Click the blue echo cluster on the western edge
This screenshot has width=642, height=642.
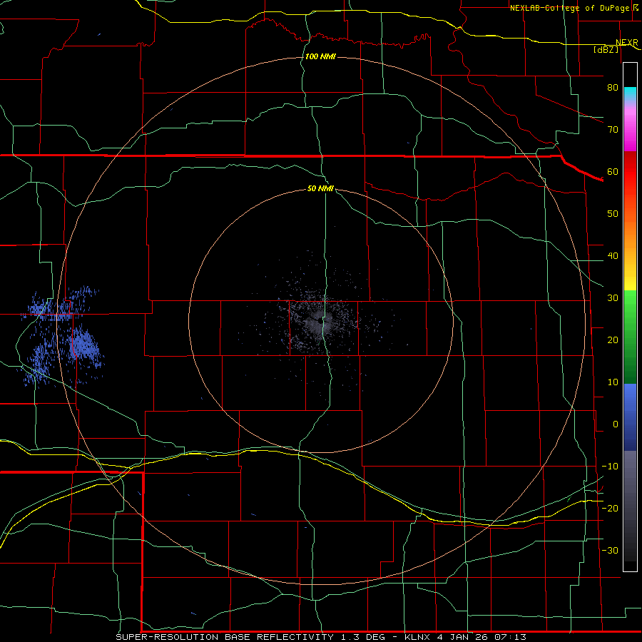pos(61,336)
